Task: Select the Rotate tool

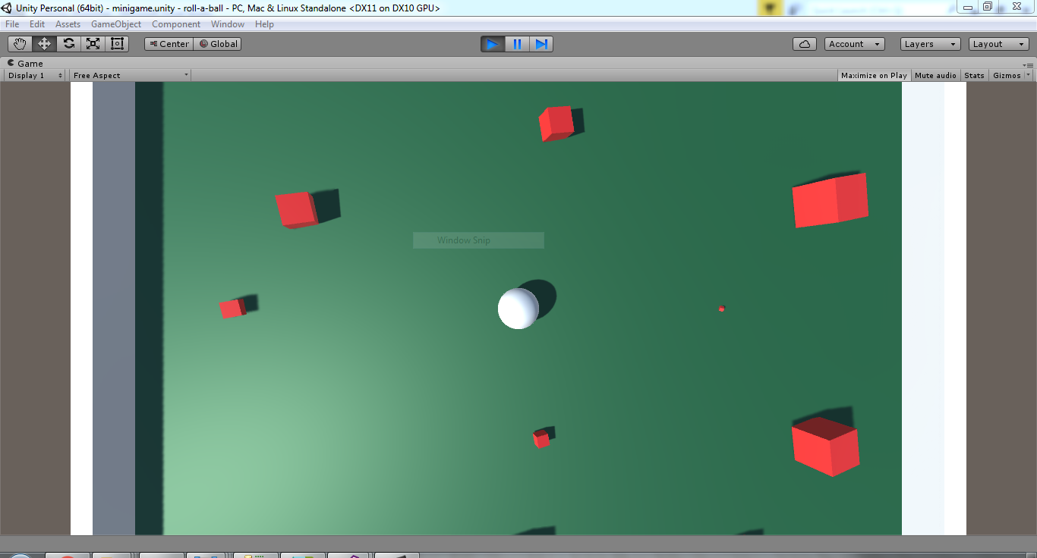Action: click(x=68, y=44)
